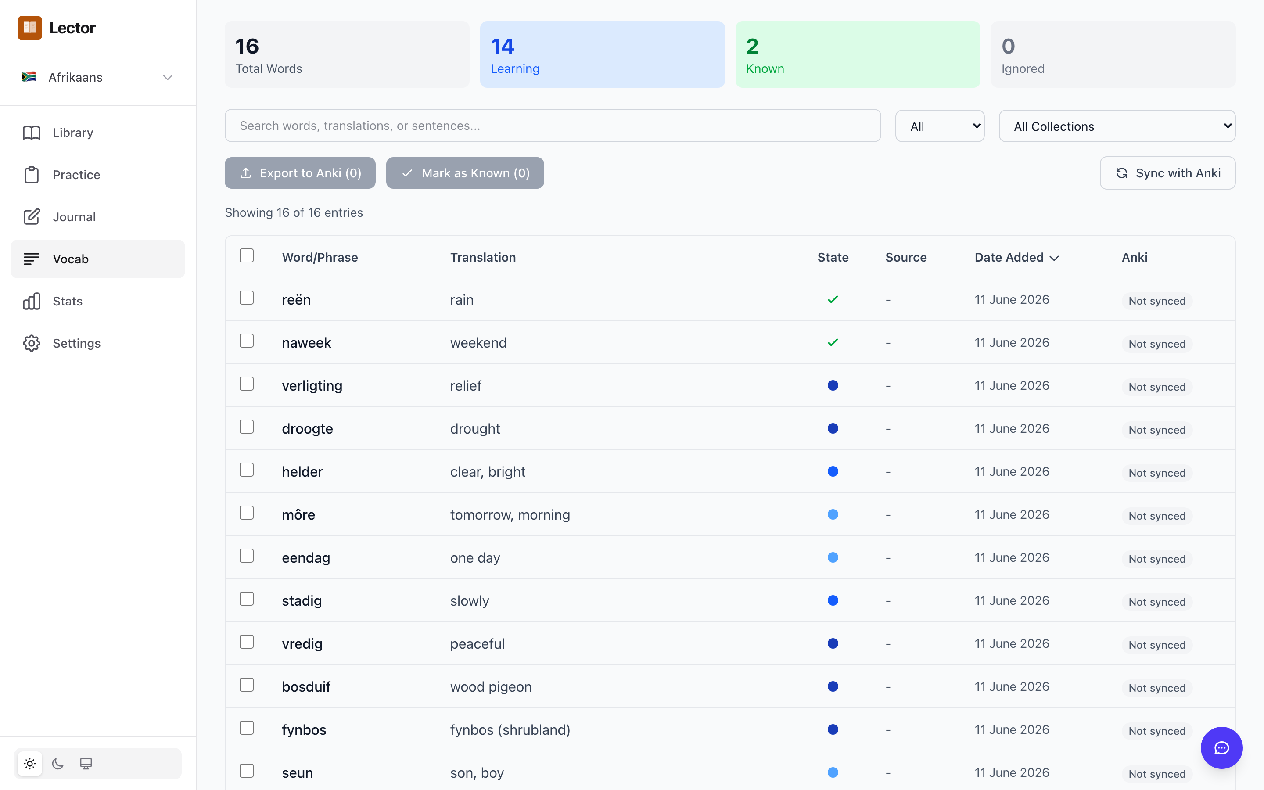1264x790 pixels.
Task: Click the Not synced badge for stadig
Action: [x=1157, y=602]
